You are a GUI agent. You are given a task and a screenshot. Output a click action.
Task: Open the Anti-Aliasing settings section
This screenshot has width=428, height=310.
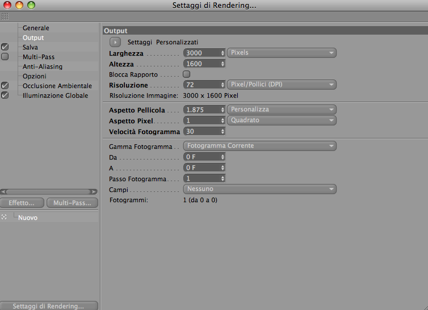tap(43, 66)
